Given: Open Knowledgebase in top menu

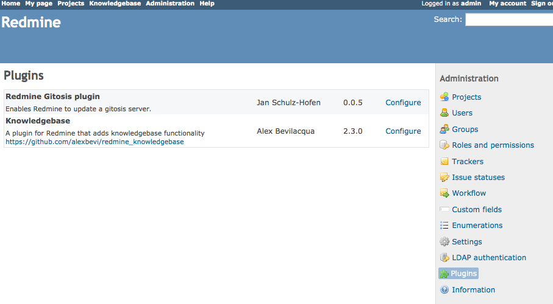Looking at the screenshot, I should 115,4.
